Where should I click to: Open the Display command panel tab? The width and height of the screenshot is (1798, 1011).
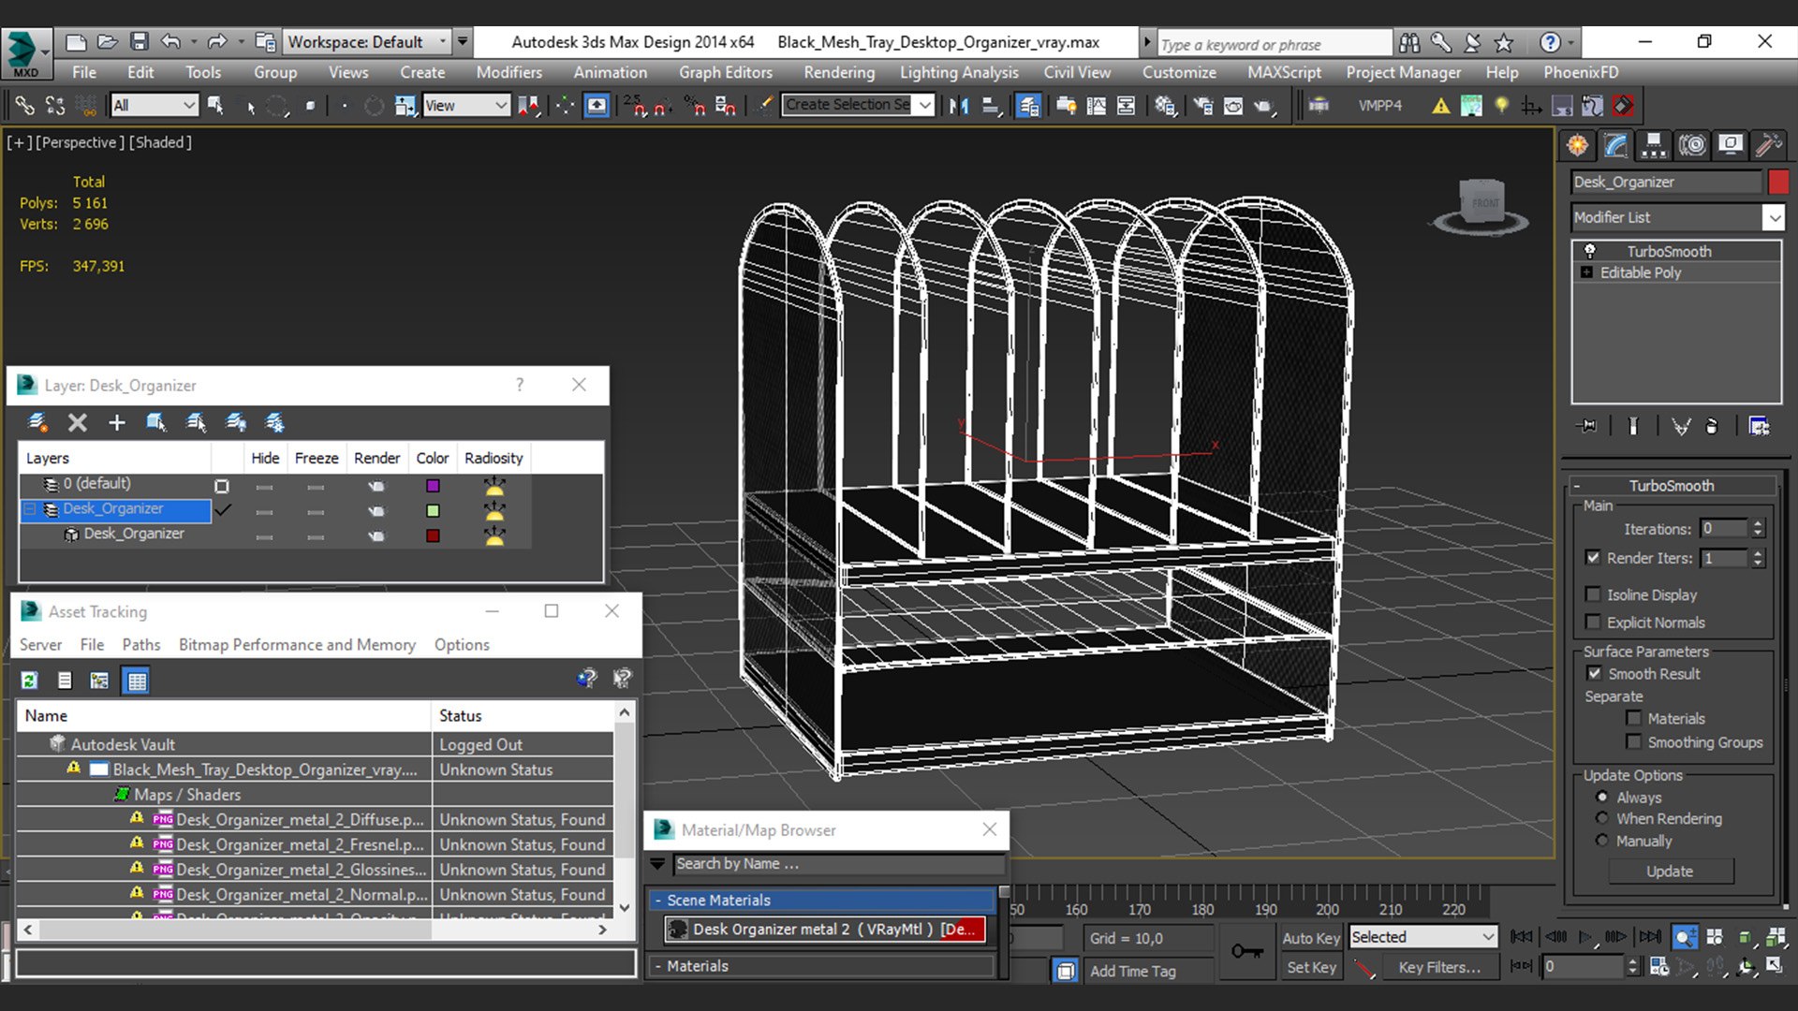click(1731, 145)
